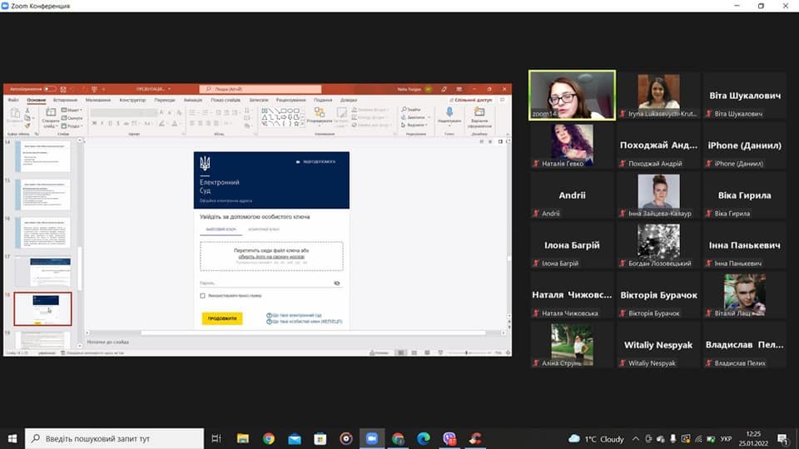Open Mail app from the taskbar
Viewport: 799px width, 449px height.
click(295, 438)
